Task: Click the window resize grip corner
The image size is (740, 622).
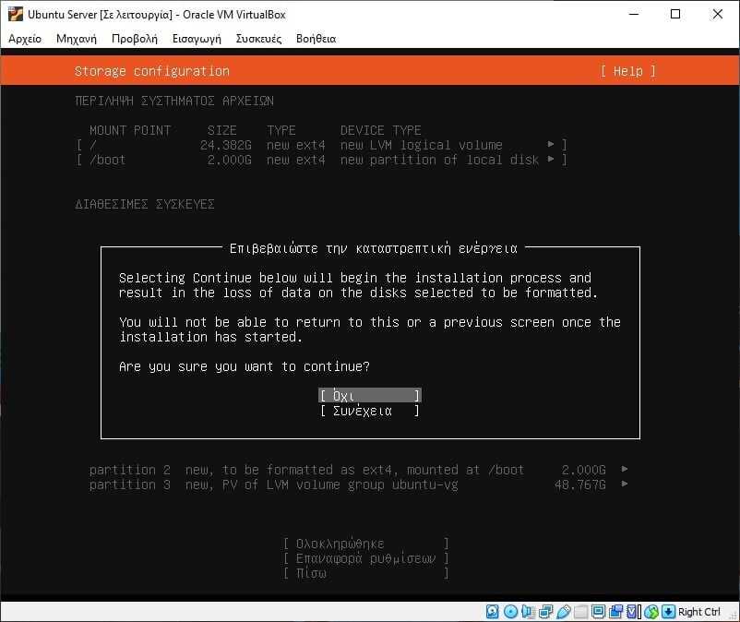Action: (734, 616)
